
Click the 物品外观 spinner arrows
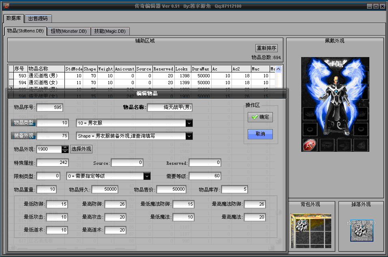pyautogui.click(x=65, y=149)
